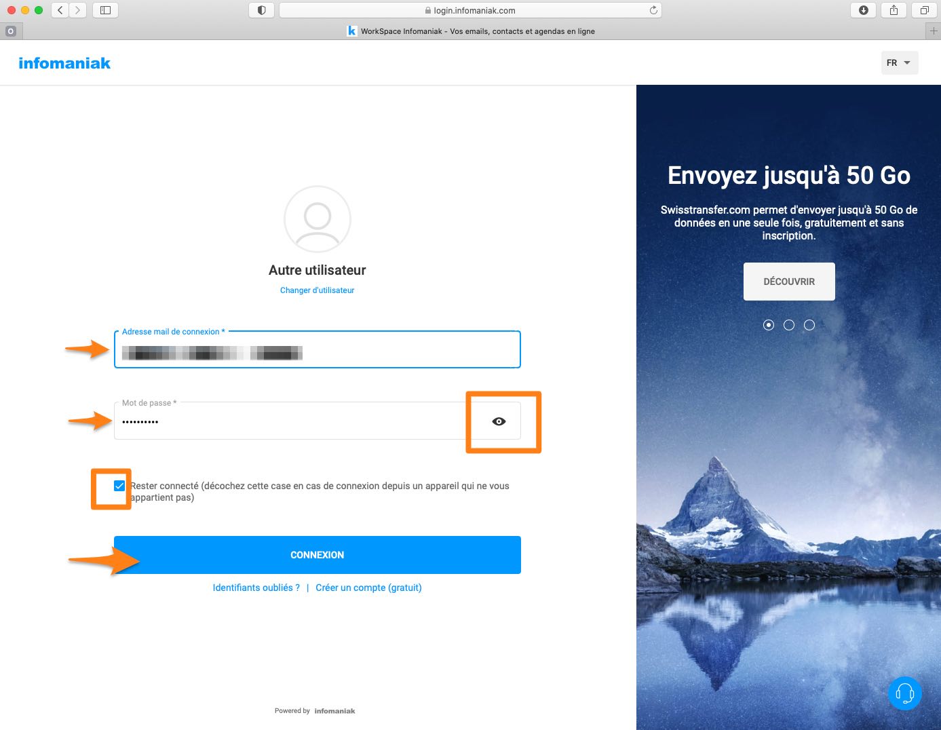This screenshot has width=941, height=730.
Task: Show password with eye icon
Action: pos(499,421)
